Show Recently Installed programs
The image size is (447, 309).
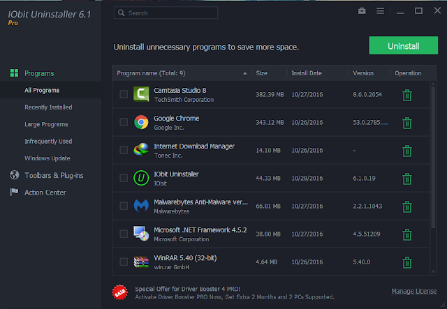click(48, 107)
